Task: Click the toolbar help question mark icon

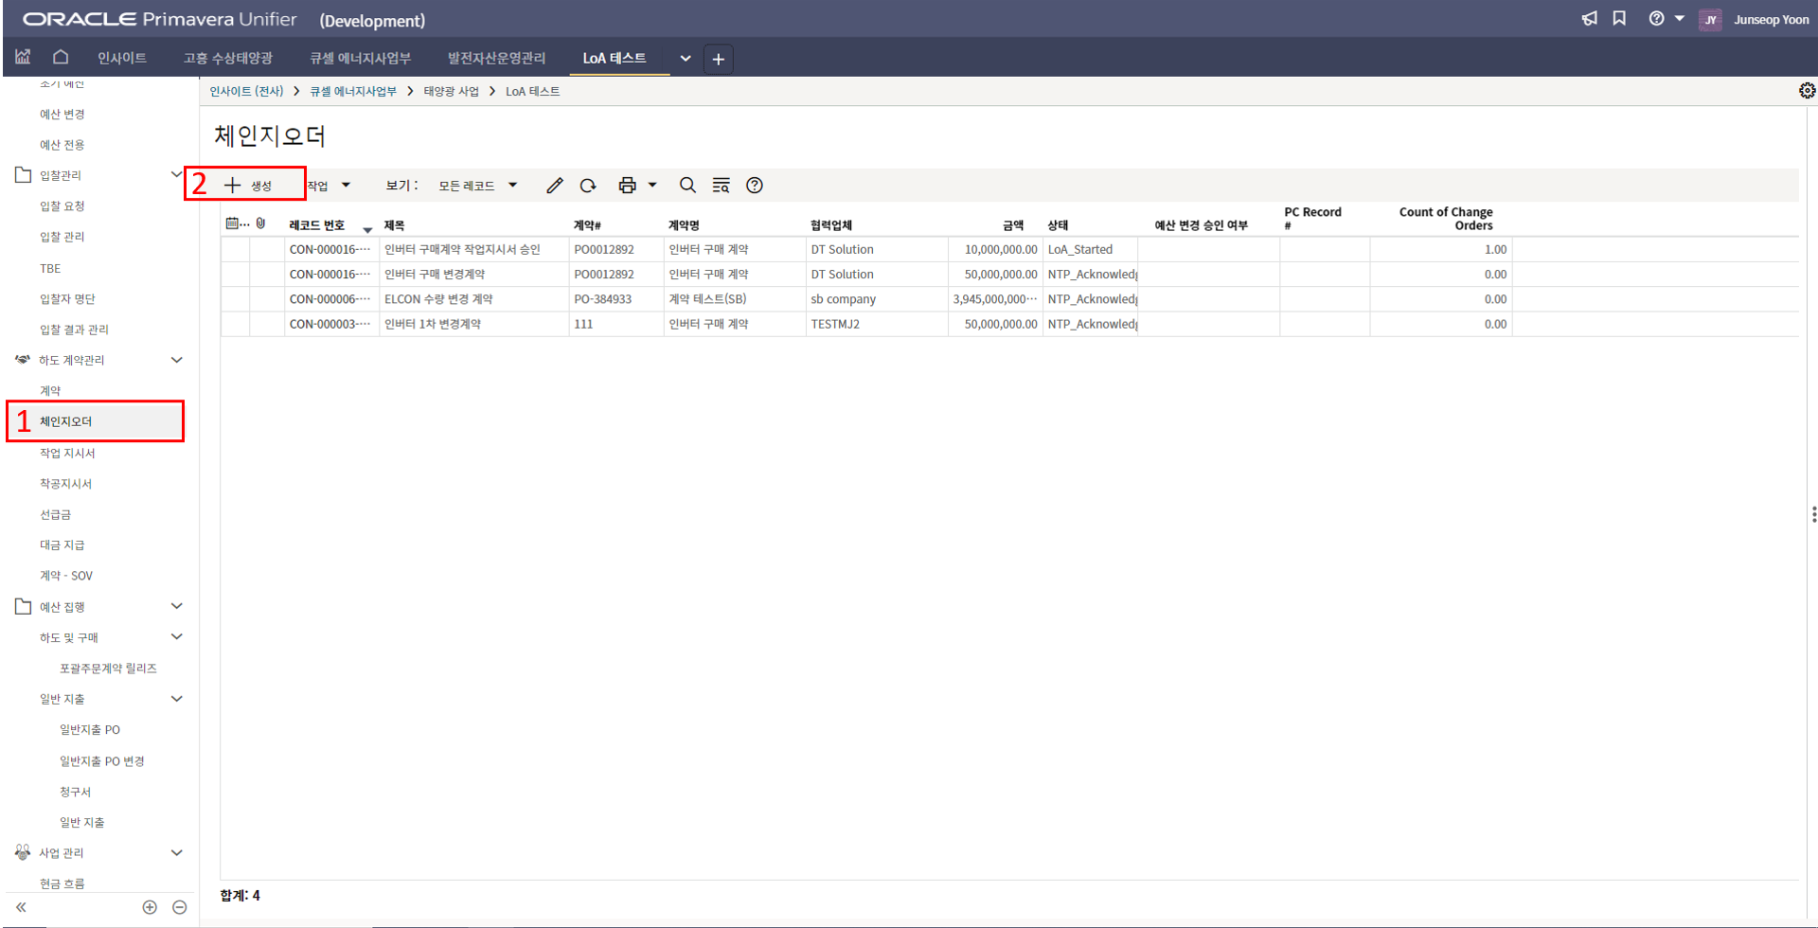Action: 755,186
